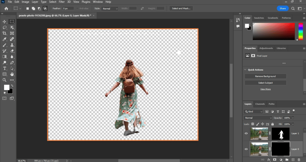Select the Zoom tool in toolbar
The width and height of the screenshot is (306, 162).
tap(4, 80)
